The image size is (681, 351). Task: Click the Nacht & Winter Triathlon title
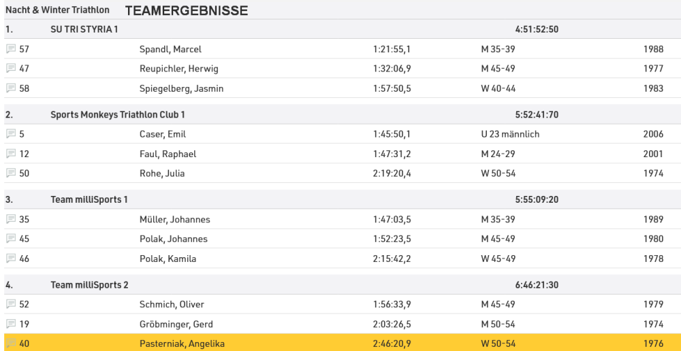57,11
